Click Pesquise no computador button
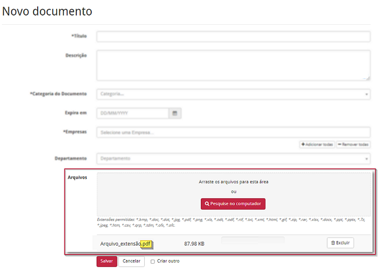 [x=233, y=204]
